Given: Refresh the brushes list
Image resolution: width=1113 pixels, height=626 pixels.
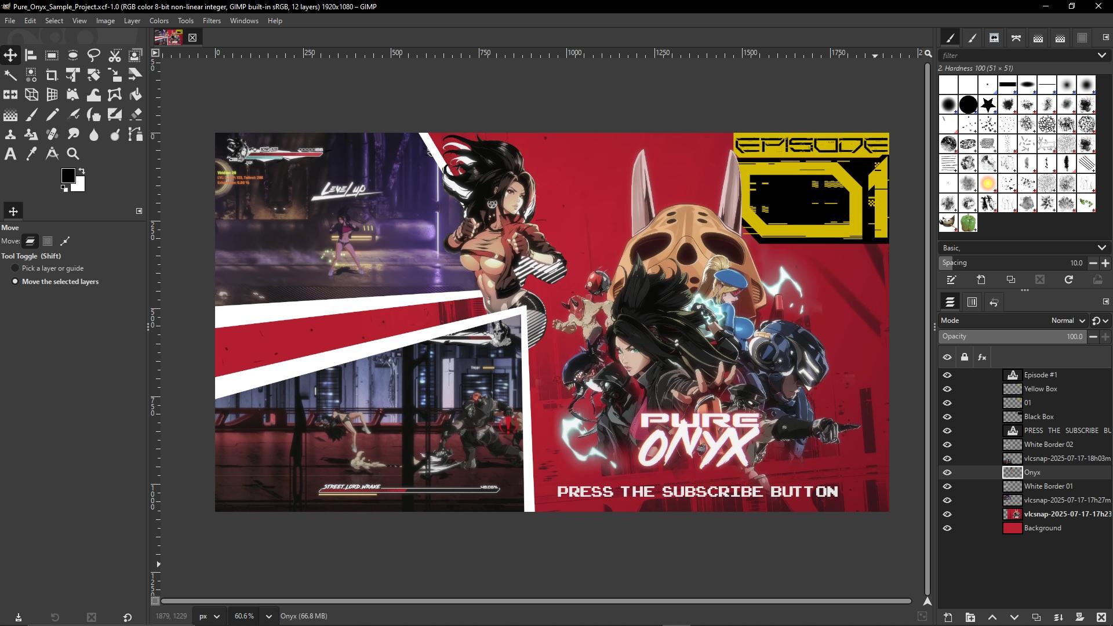Looking at the screenshot, I should point(1068,280).
